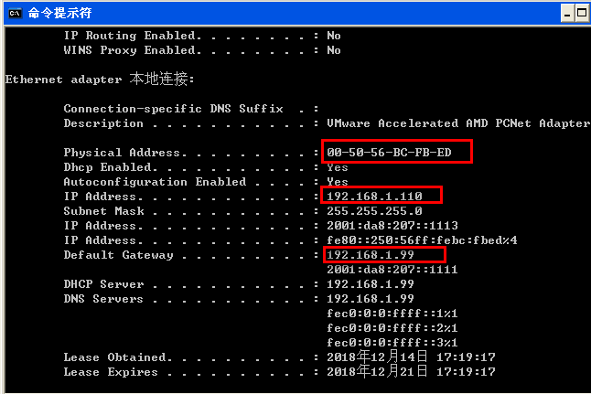This screenshot has width=591, height=394.
Task: Click the Lease Expires date value
Action: click(x=411, y=371)
